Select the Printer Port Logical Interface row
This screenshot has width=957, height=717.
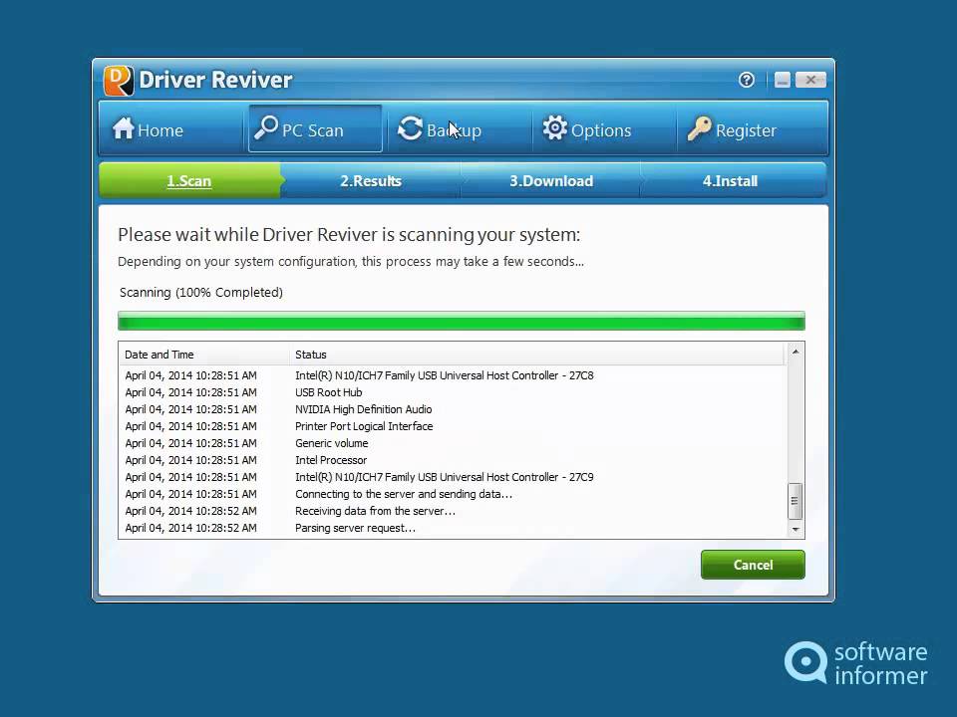point(452,426)
